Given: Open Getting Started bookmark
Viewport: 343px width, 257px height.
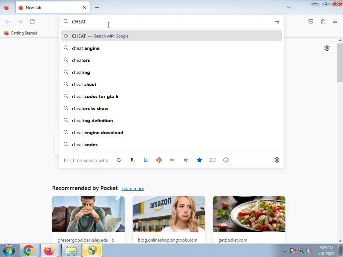Looking at the screenshot, I should click(x=20, y=33).
